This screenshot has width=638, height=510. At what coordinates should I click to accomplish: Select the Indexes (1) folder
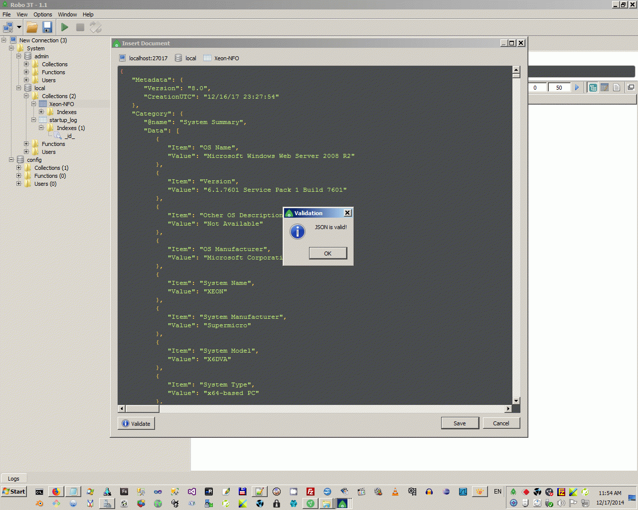tap(71, 128)
